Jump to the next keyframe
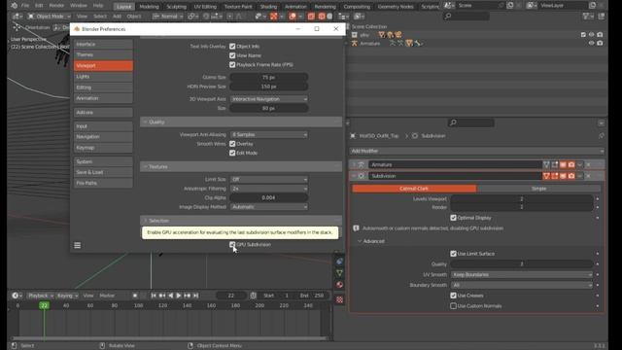This screenshot has height=350, width=622. point(187,296)
